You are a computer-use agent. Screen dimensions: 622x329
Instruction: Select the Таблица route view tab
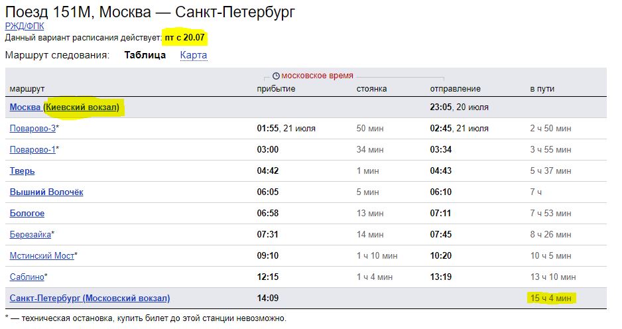click(x=145, y=55)
